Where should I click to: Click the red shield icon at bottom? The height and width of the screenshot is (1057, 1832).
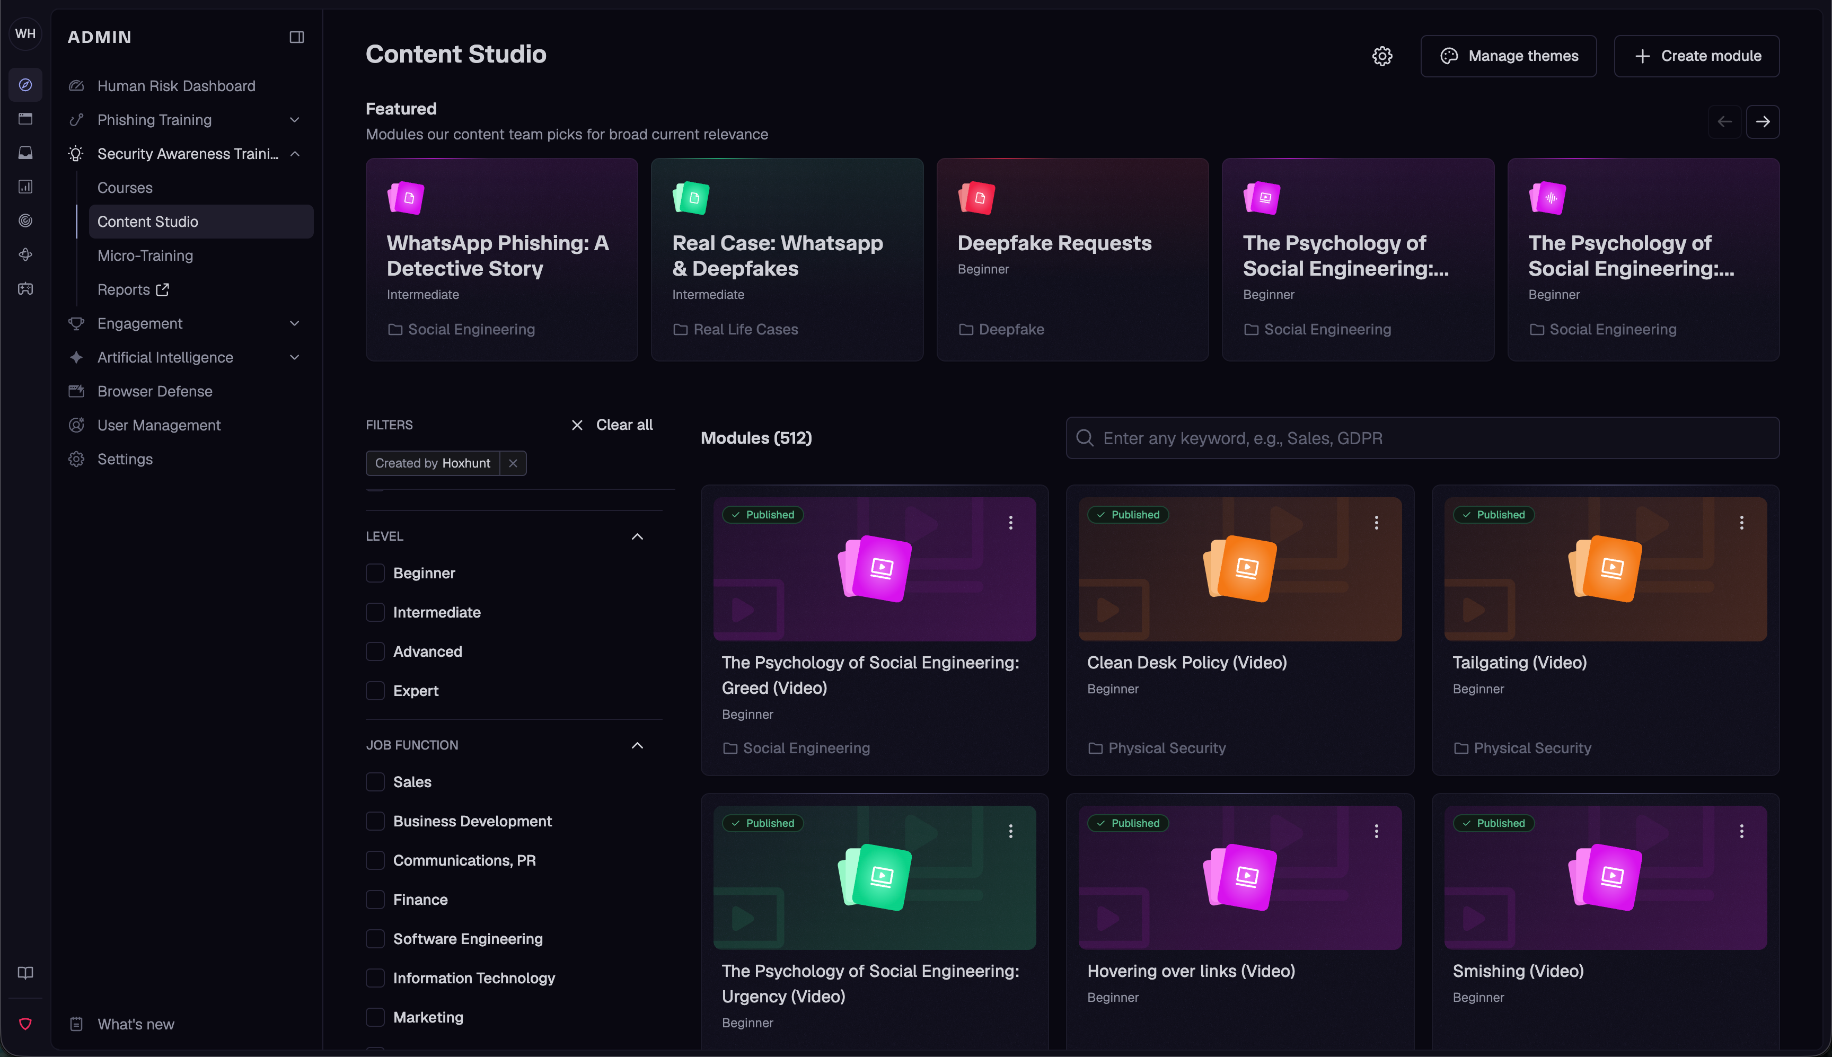point(25,1024)
